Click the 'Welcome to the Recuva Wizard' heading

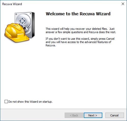pos(78,14)
